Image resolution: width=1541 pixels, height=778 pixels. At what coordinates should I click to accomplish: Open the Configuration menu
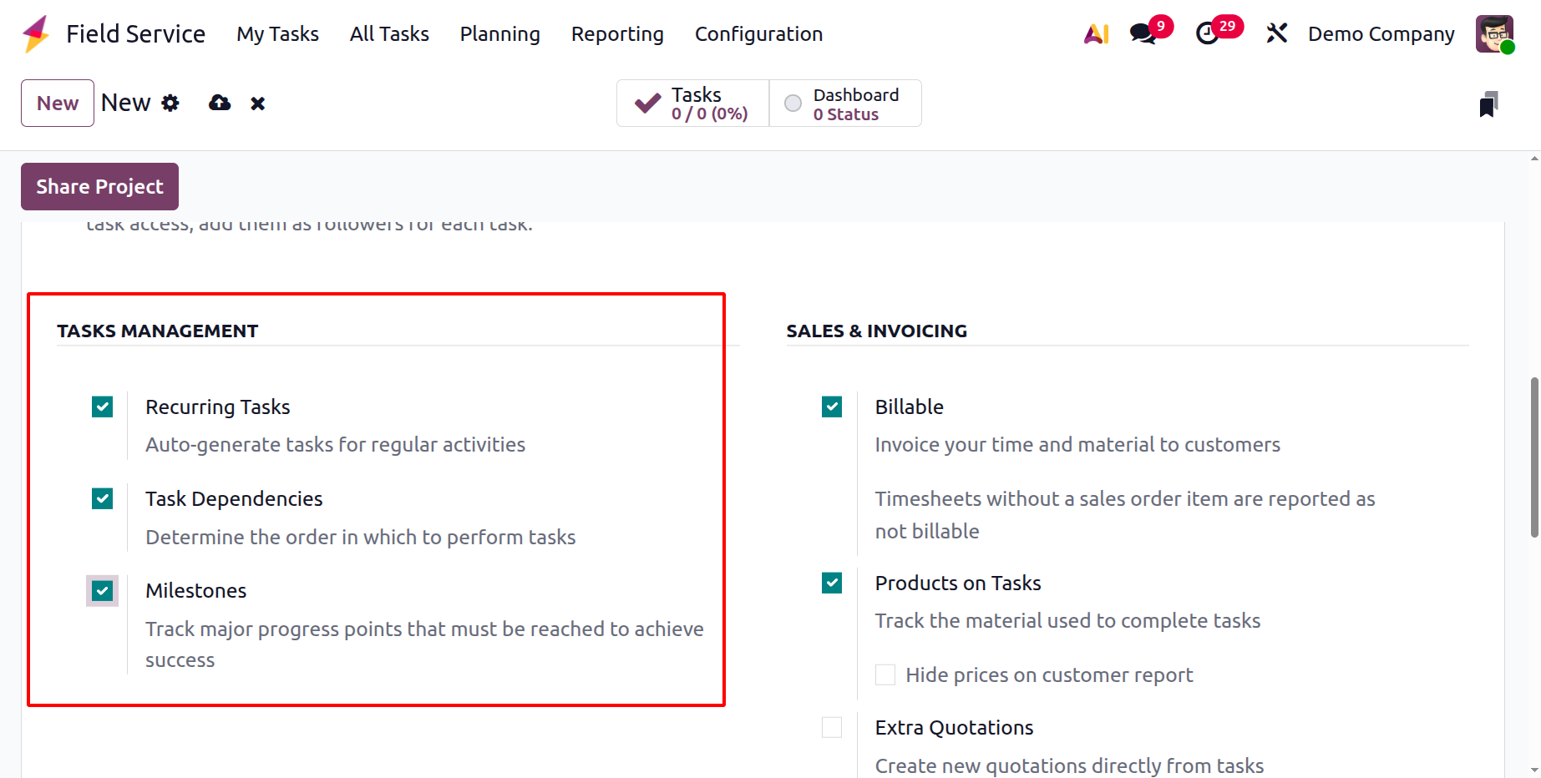[758, 34]
